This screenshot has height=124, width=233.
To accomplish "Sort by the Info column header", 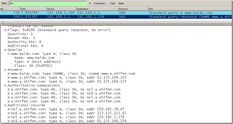I will coord(190,9).
